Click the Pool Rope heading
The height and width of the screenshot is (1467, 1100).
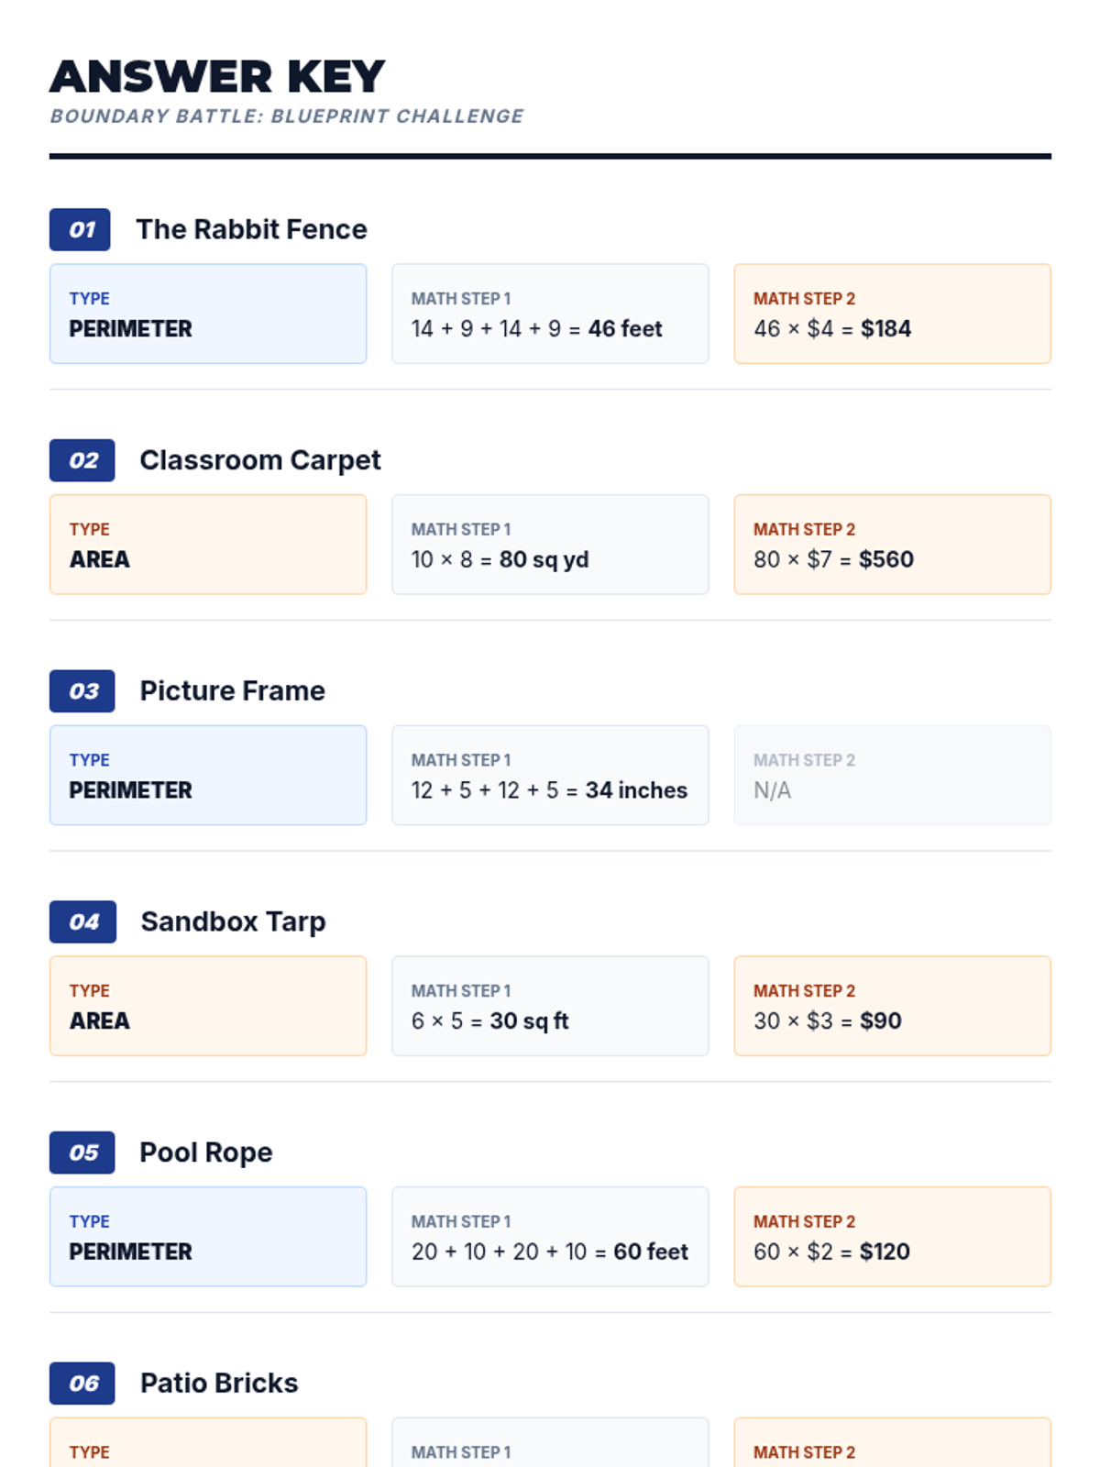pos(205,1153)
